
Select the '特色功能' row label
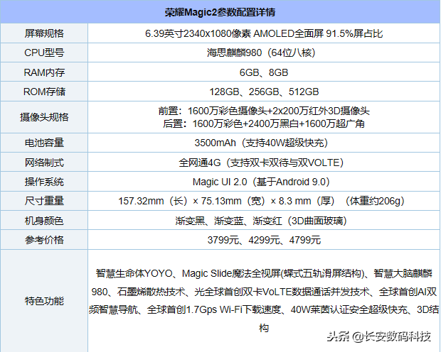coord(44,301)
